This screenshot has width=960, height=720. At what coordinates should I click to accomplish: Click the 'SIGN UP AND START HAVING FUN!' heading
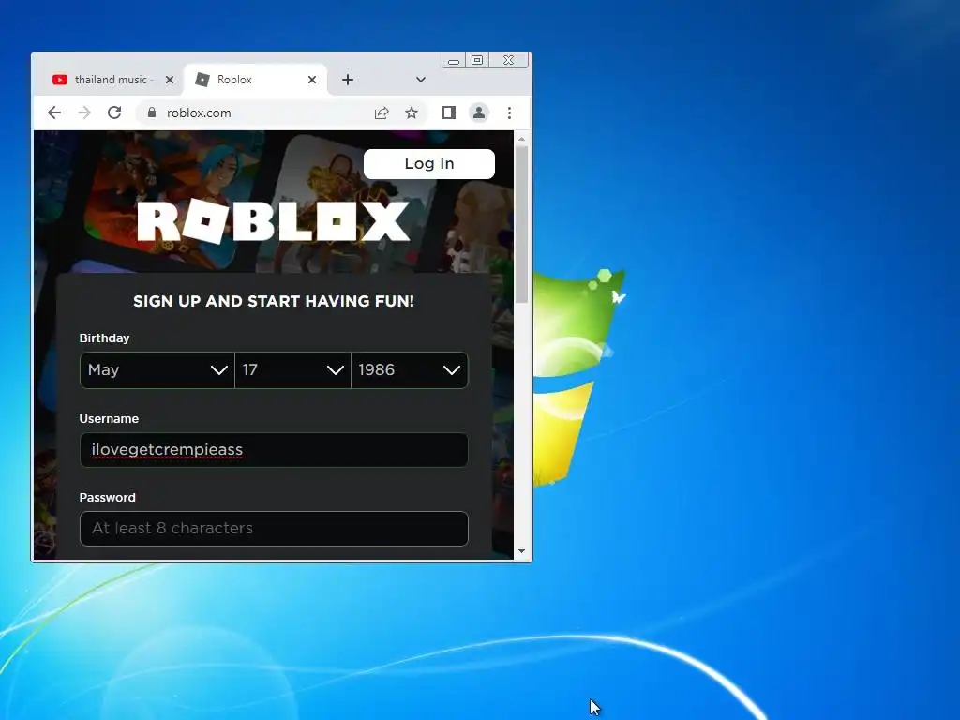coord(274,301)
